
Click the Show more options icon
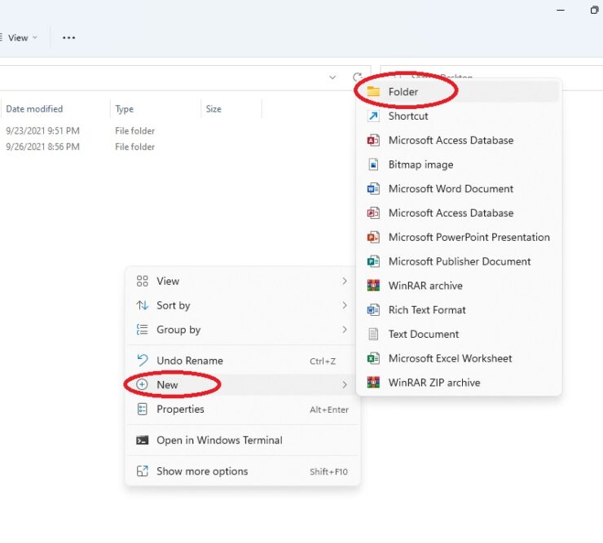click(142, 471)
